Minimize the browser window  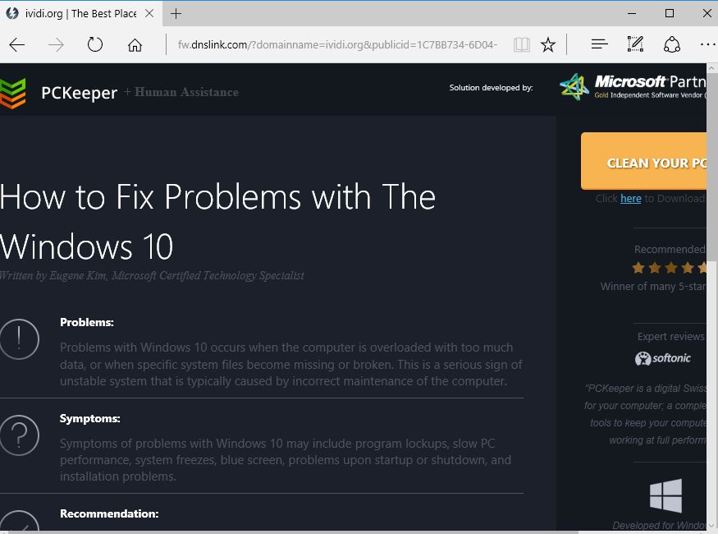point(632,14)
